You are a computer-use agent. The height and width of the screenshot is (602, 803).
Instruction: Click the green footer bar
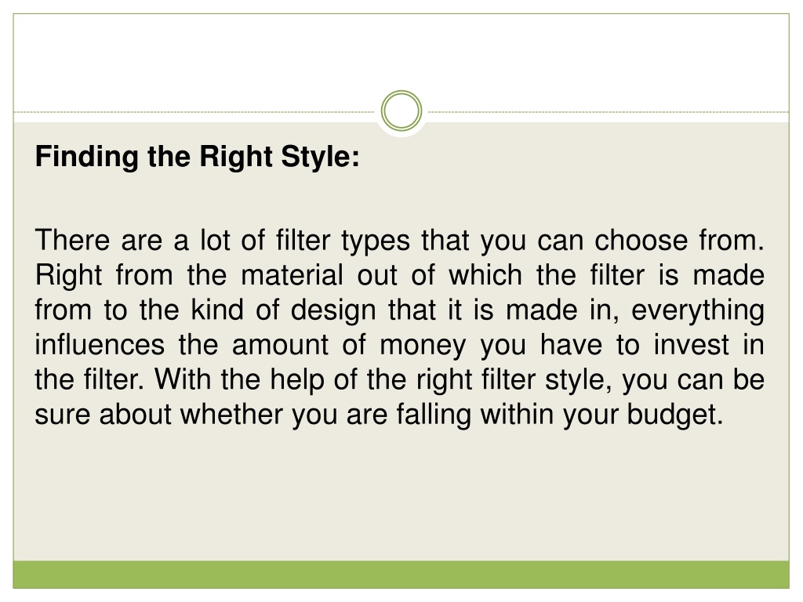(x=401, y=575)
